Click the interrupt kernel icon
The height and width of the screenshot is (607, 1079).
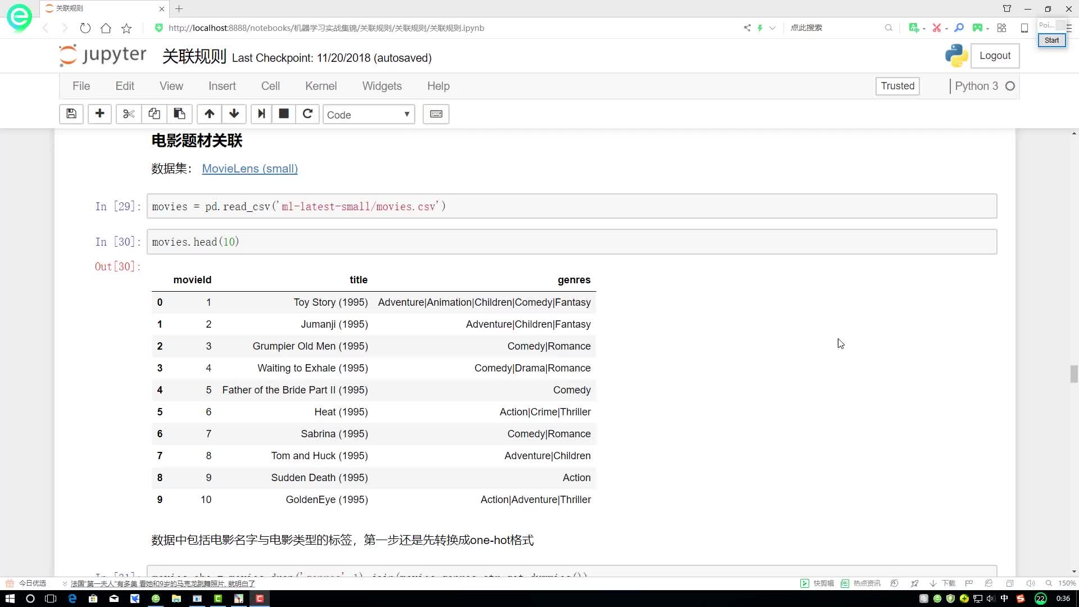pos(284,114)
